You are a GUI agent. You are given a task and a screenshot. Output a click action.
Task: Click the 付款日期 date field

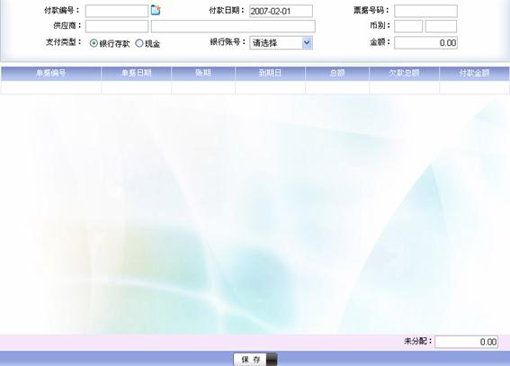281,11
